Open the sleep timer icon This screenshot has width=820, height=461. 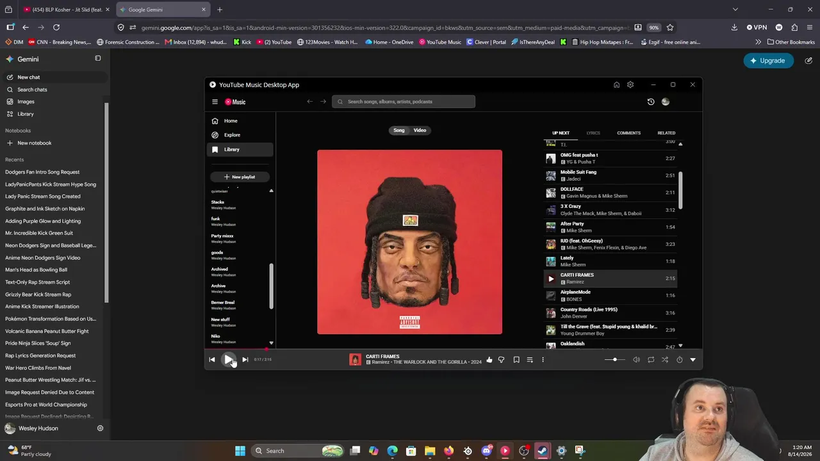680,360
